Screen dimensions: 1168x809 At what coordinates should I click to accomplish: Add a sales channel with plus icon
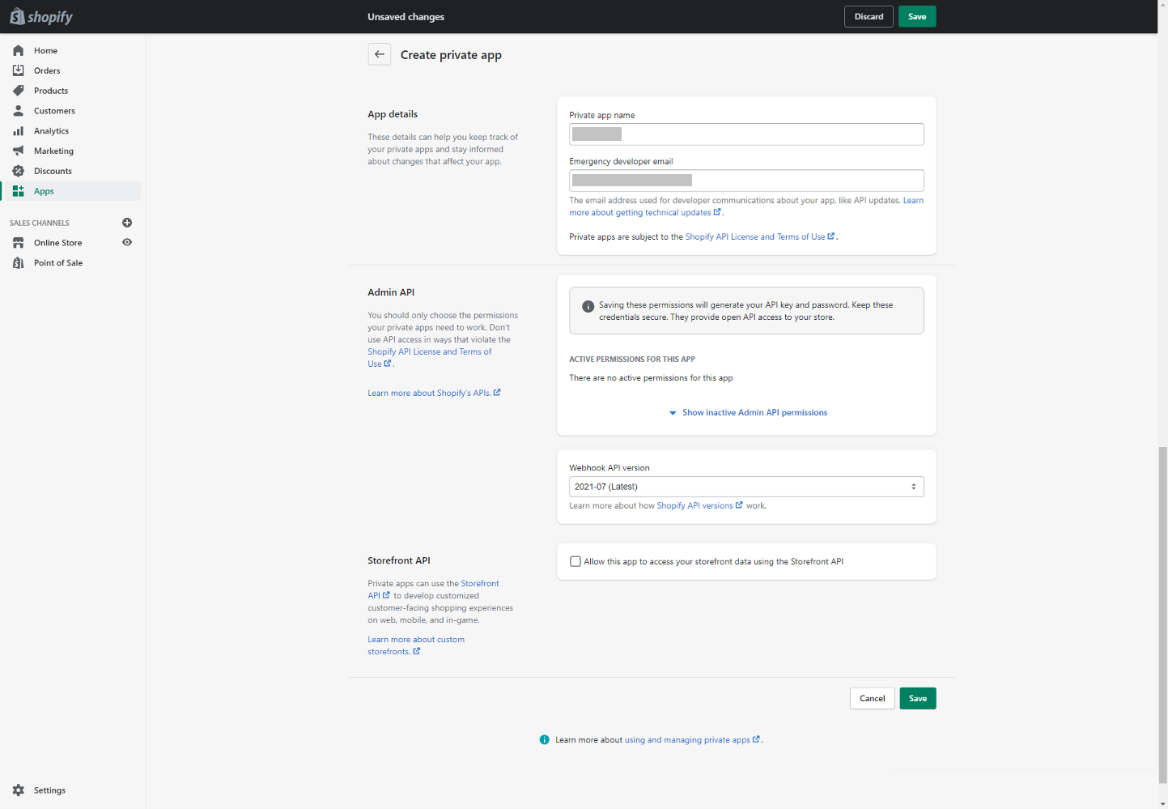127,223
